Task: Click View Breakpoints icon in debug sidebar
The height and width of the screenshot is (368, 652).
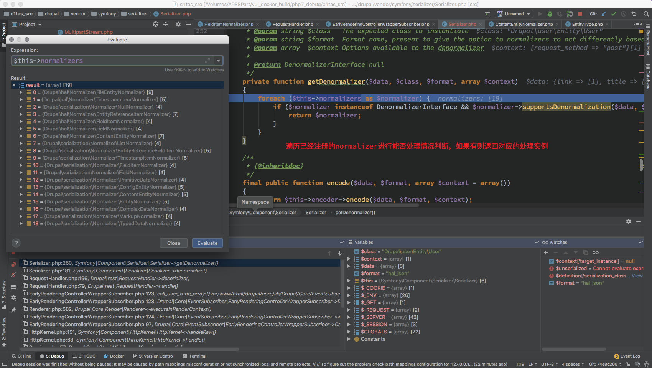Action: click(x=13, y=265)
